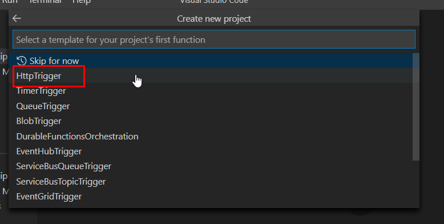Screen dimensions: 444x224
Task: Open the Help menu
Action: (81, 2)
